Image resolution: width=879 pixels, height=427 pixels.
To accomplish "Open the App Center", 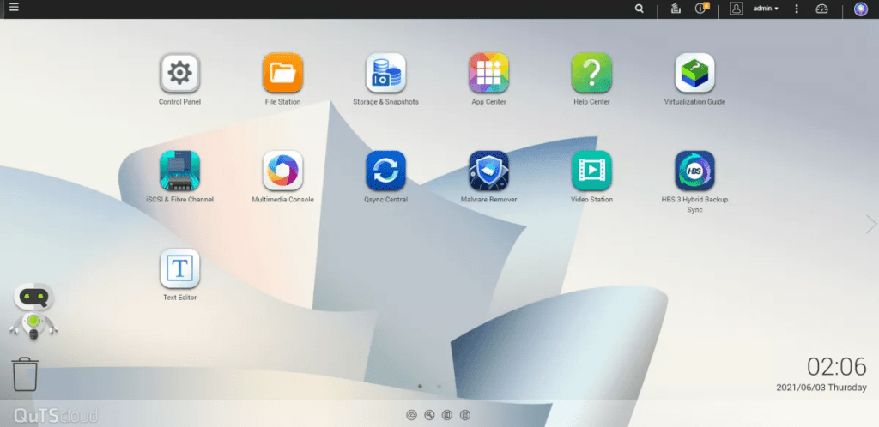I will (x=488, y=74).
